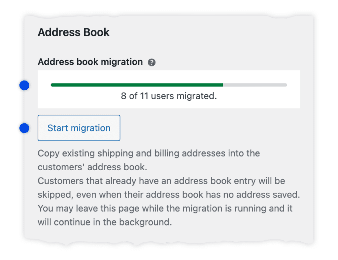338x260 pixels.
Task: Select the Address Book section heading
Action: click(73, 32)
